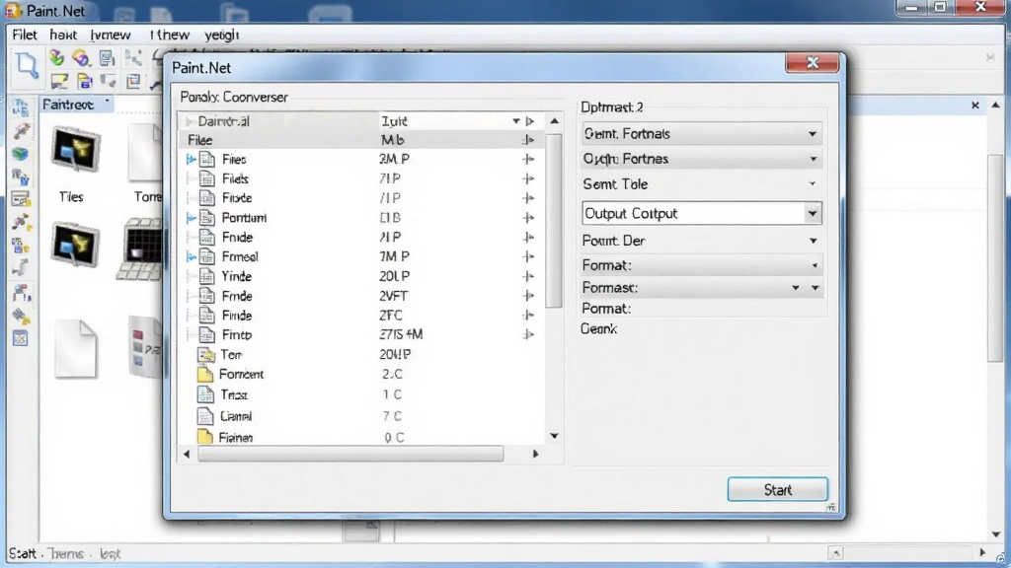Close the Faintreot side panel with its X
The image size is (1011, 568).
pyautogui.click(x=974, y=105)
